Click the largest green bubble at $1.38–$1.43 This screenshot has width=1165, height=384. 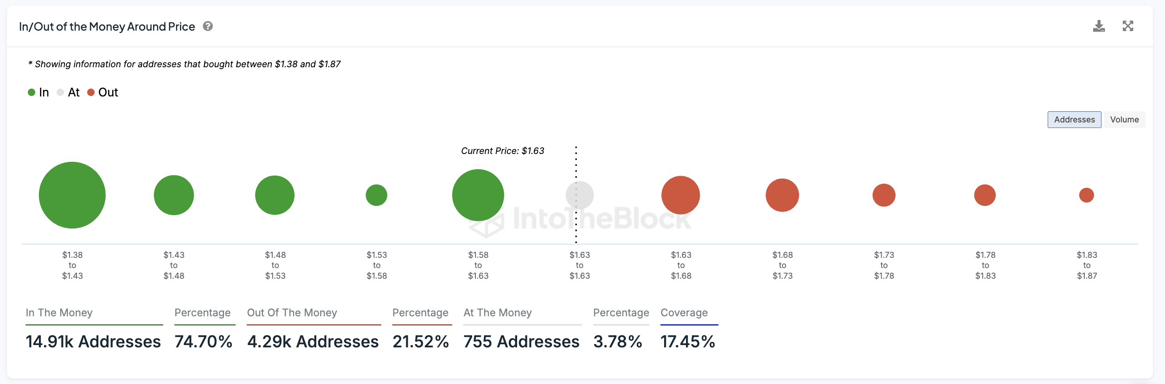[72, 195]
